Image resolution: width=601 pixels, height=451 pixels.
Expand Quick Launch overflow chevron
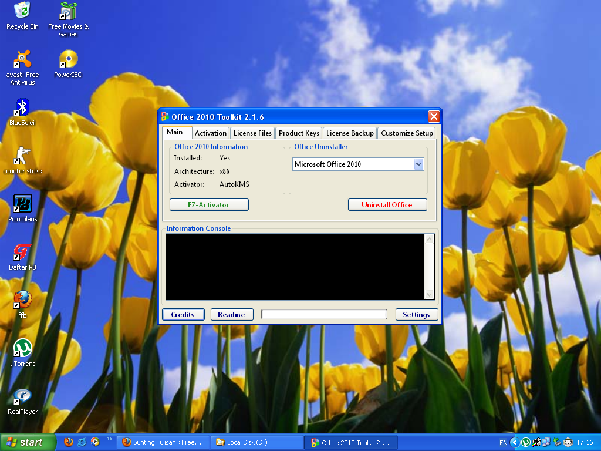pyautogui.click(x=110, y=439)
